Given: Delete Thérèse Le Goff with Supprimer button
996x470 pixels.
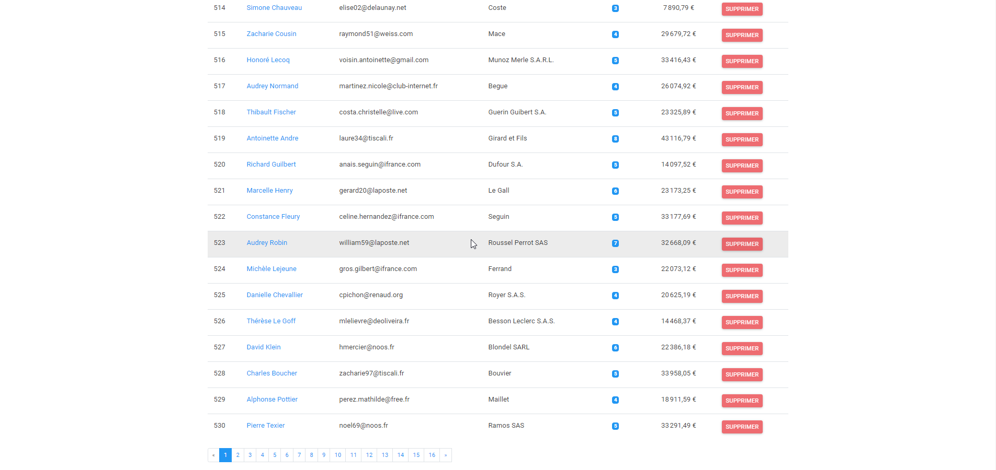Looking at the screenshot, I should 742,322.
